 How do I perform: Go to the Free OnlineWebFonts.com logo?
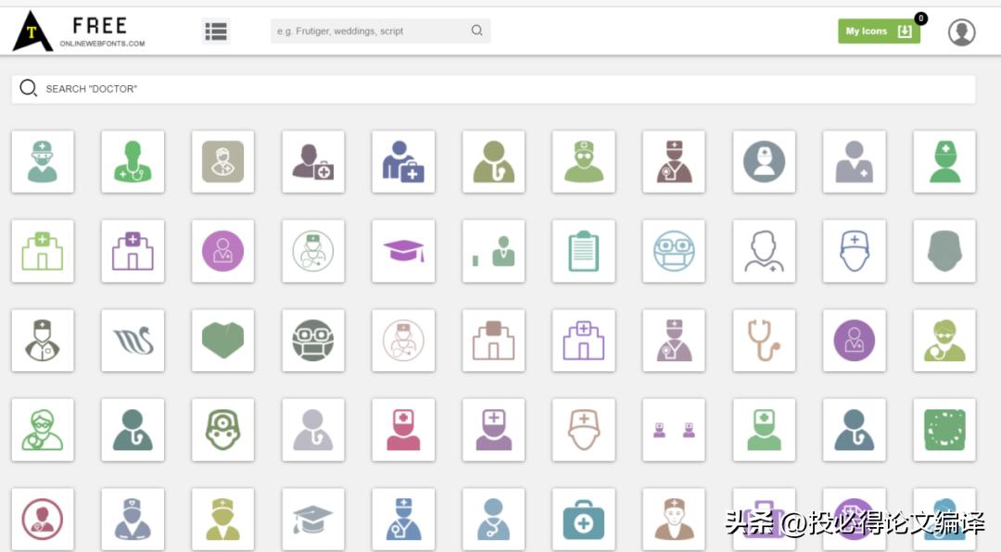click(x=79, y=31)
